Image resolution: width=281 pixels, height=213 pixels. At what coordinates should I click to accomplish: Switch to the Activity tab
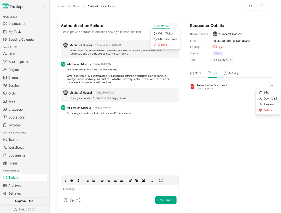[x=231, y=73]
